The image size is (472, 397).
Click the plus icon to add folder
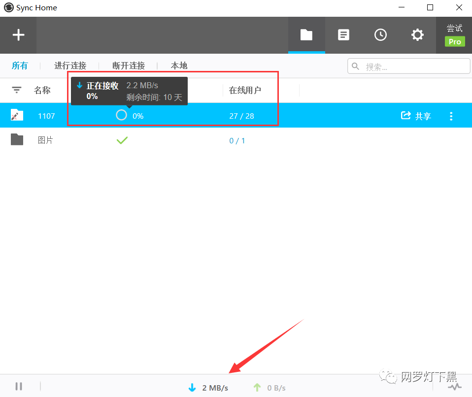click(18, 35)
